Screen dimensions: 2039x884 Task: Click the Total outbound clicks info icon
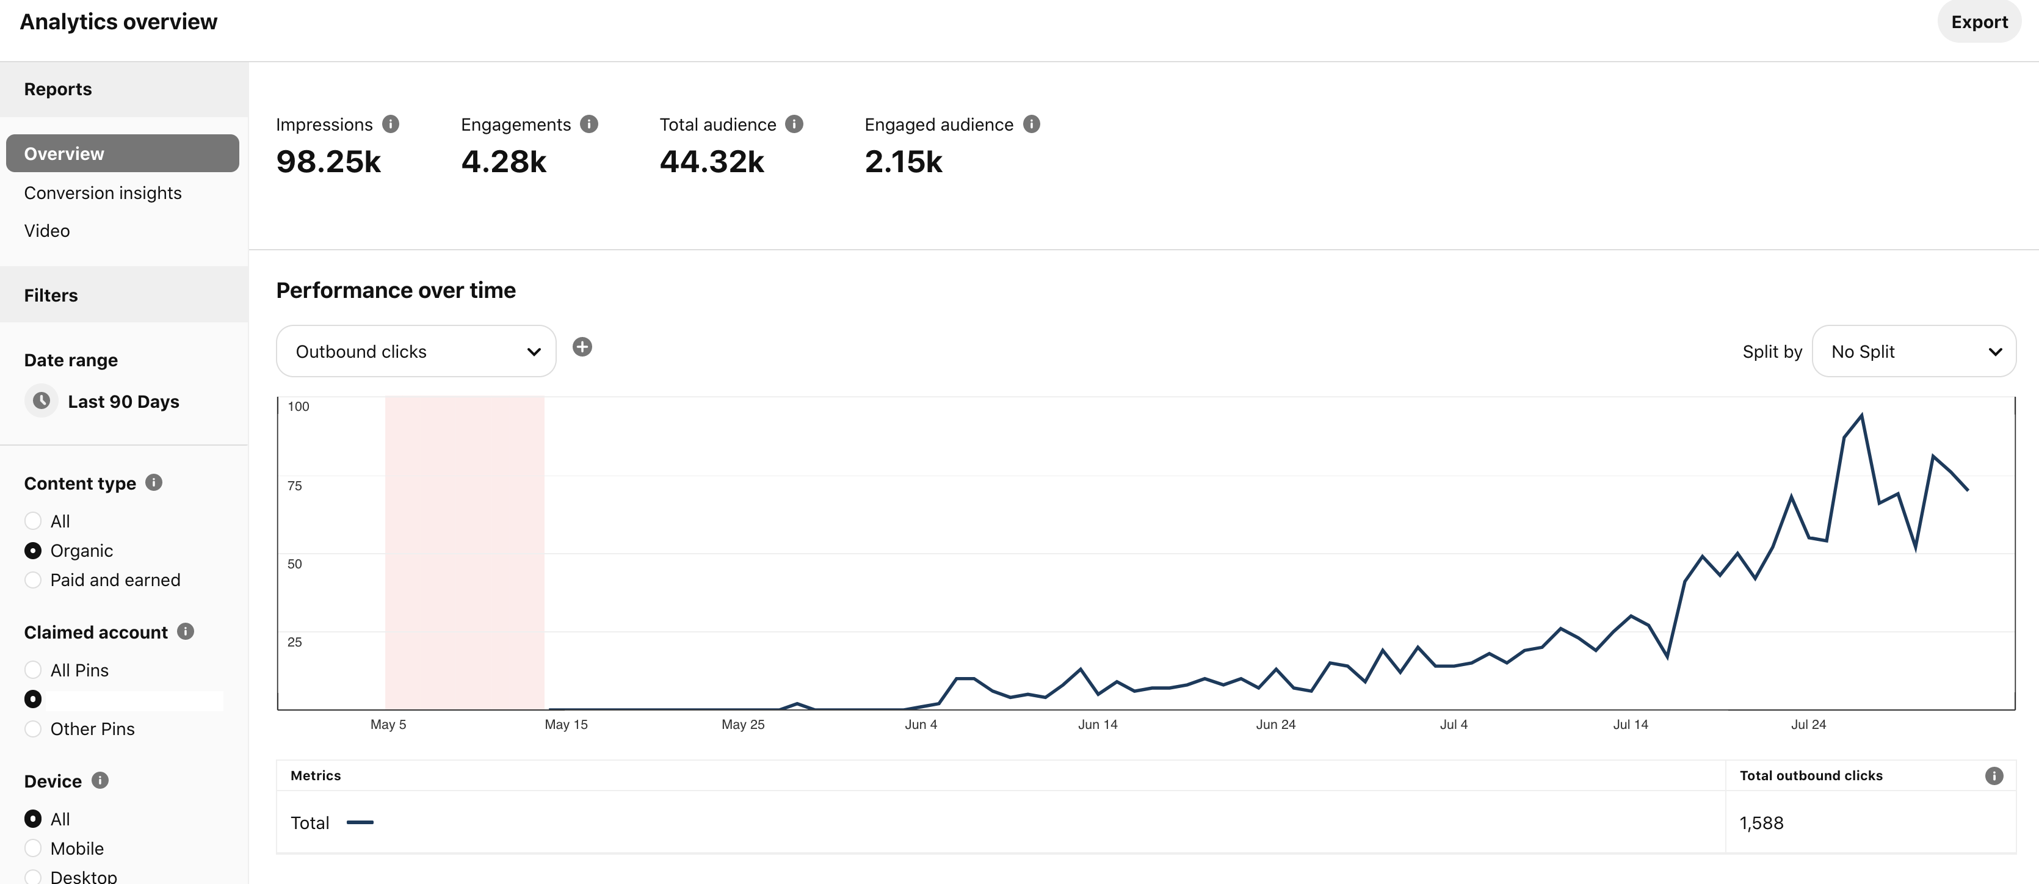pos(1994,775)
